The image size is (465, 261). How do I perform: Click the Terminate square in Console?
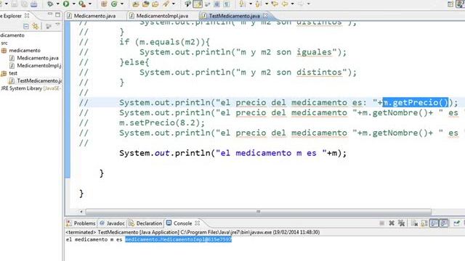(x=382, y=223)
